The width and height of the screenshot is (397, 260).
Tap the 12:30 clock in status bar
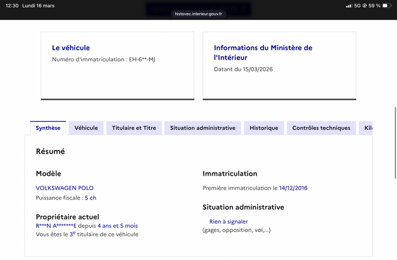click(x=12, y=6)
